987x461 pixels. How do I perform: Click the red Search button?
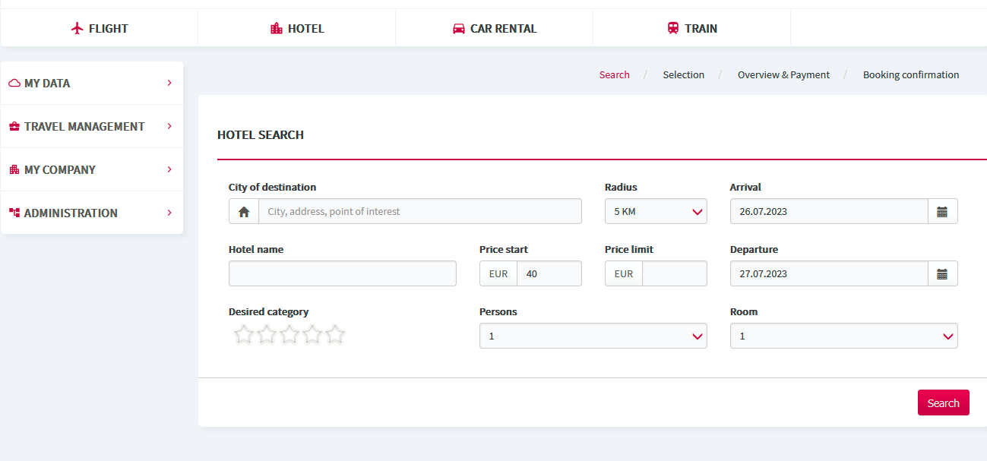coord(944,403)
